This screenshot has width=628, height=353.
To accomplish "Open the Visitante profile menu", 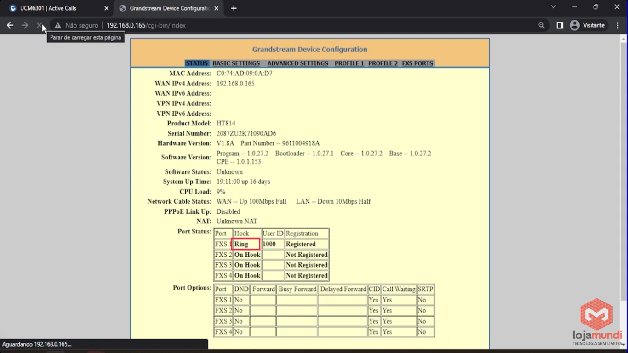I will [x=587, y=25].
